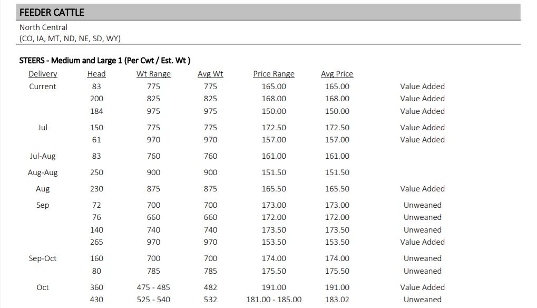Click the Delivery column header

tap(43, 74)
